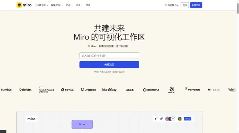Click the PepsiCo logo

point(192,89)
